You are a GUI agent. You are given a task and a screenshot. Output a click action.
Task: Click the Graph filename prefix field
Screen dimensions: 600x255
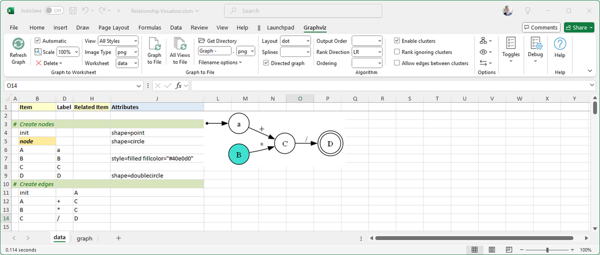[x=215, y=51]
